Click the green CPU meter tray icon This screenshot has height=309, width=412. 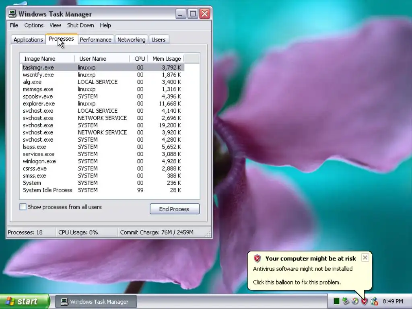point(336,301)
